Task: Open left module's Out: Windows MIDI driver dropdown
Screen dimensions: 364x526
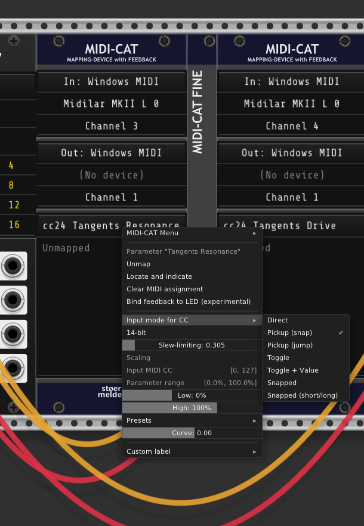Action: pyautogui.click(x=111, y=153)
